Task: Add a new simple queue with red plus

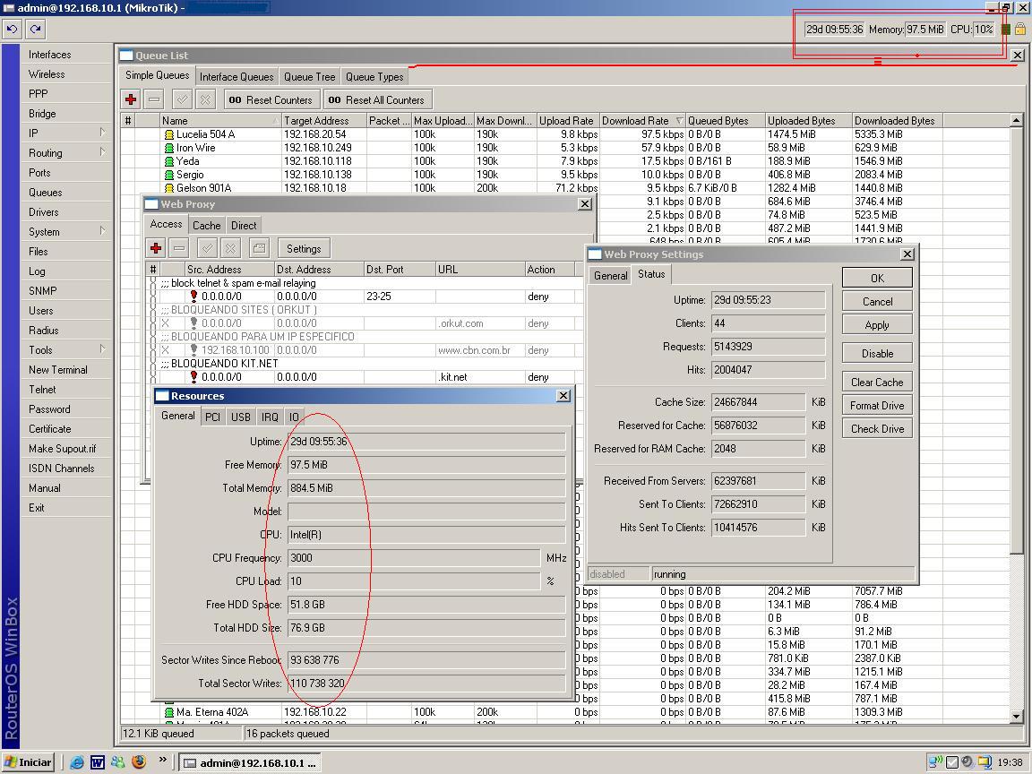Action: coord(131,99)
